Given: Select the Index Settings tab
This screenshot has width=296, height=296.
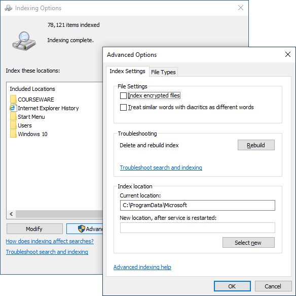Looking at the screenshot, I should [x=127, y=71].
